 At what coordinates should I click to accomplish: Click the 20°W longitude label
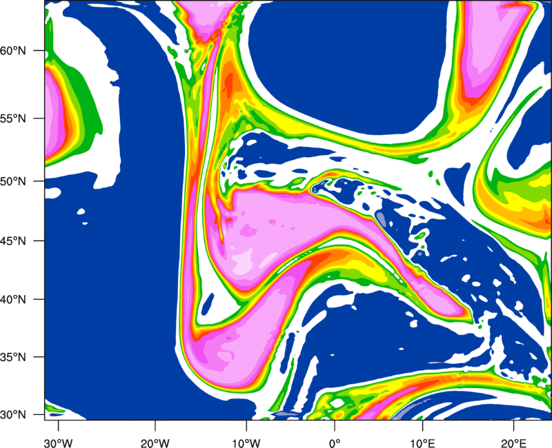point(155,443)
